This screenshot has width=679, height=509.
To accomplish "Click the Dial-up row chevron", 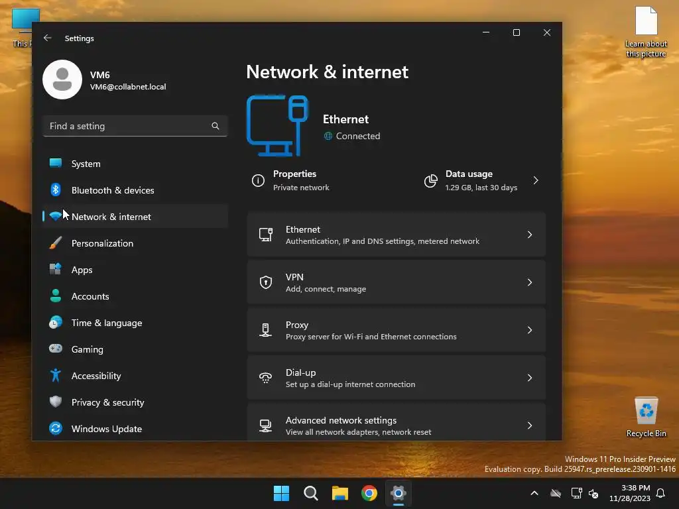I will click(x=530, y=377).
